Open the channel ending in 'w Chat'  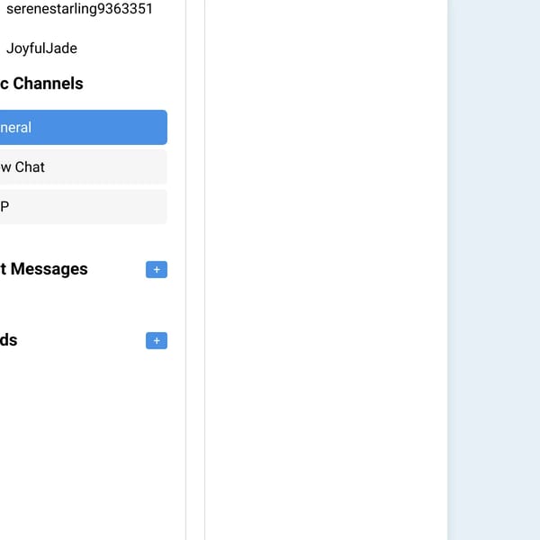coord(84,167)
